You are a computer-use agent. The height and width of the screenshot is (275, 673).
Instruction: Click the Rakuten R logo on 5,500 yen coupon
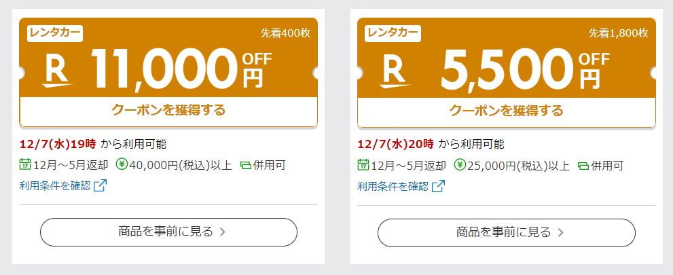coord(396,71)
